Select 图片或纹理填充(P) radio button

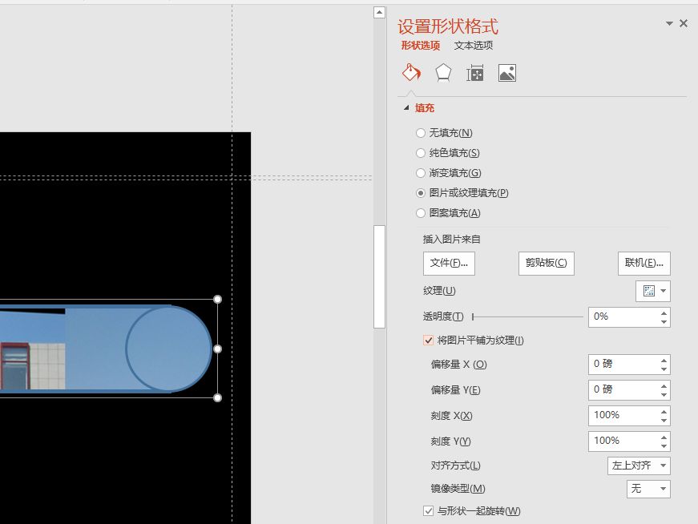coord(420,193)
